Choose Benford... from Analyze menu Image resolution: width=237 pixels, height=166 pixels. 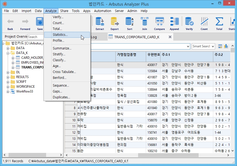tap(67, 78)
